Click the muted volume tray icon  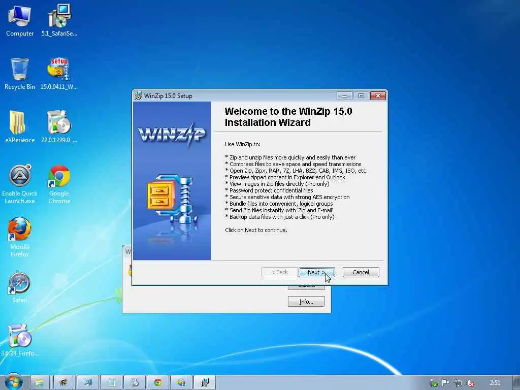[470, 383]
